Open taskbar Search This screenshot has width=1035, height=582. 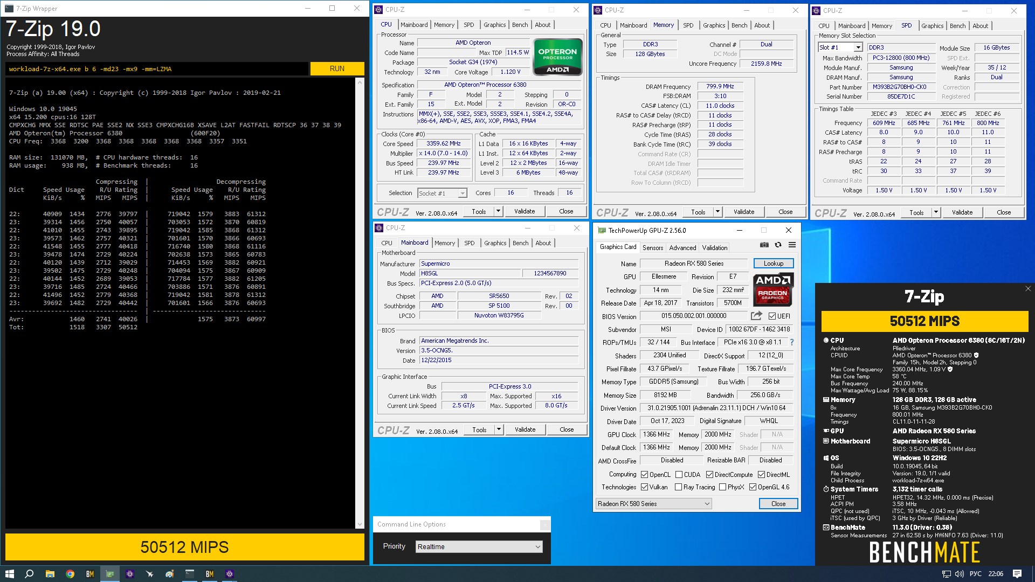click(30, 573)
